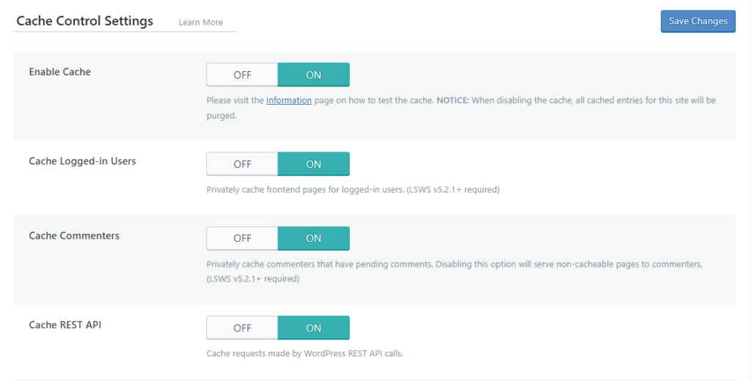Set Cache REST API to ON
Viewport: 751px width, 381px height.
tap(313, 328)
